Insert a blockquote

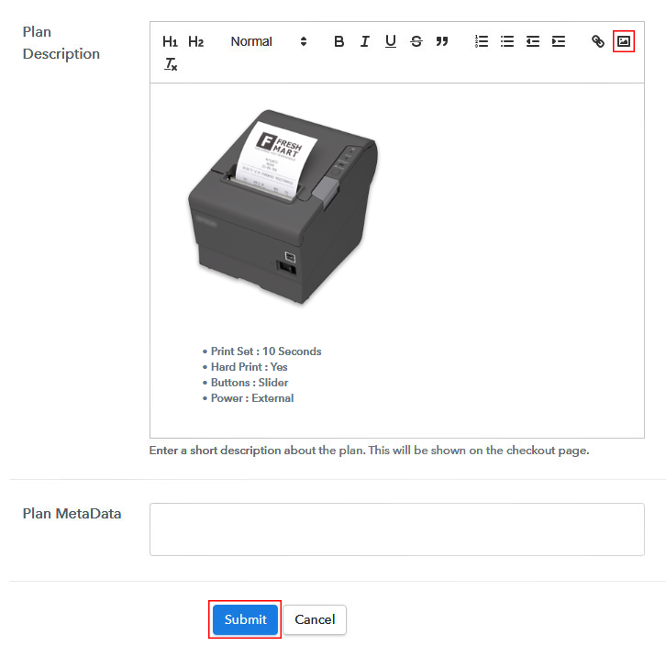coord(442,41)
